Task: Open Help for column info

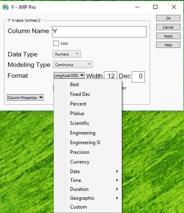Action: [x=168, y=45]
